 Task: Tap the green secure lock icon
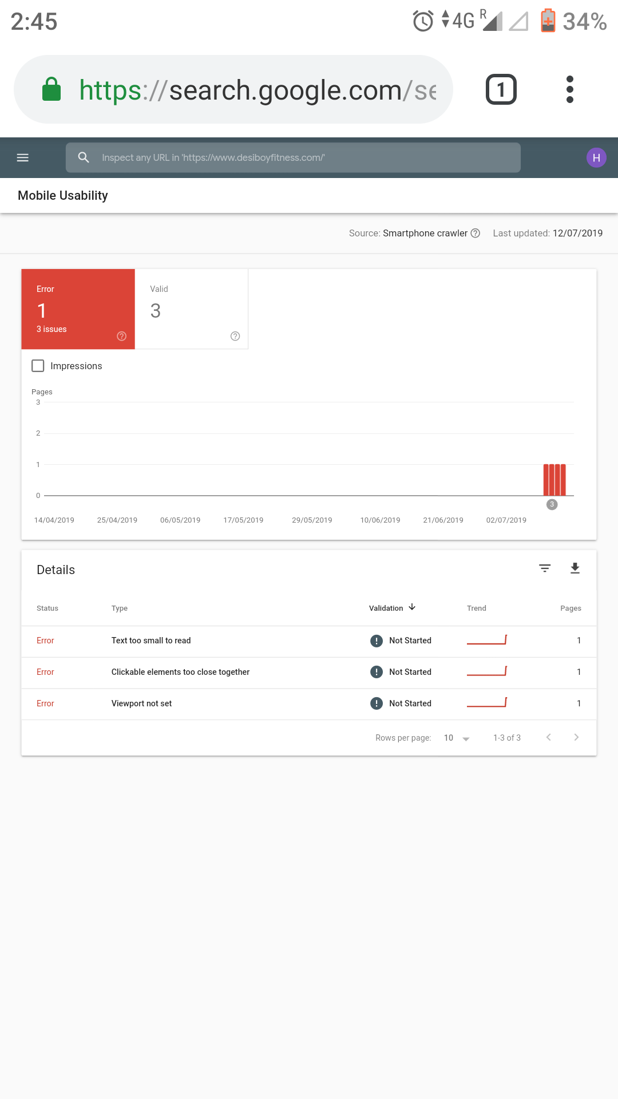(x=51, y=90)
